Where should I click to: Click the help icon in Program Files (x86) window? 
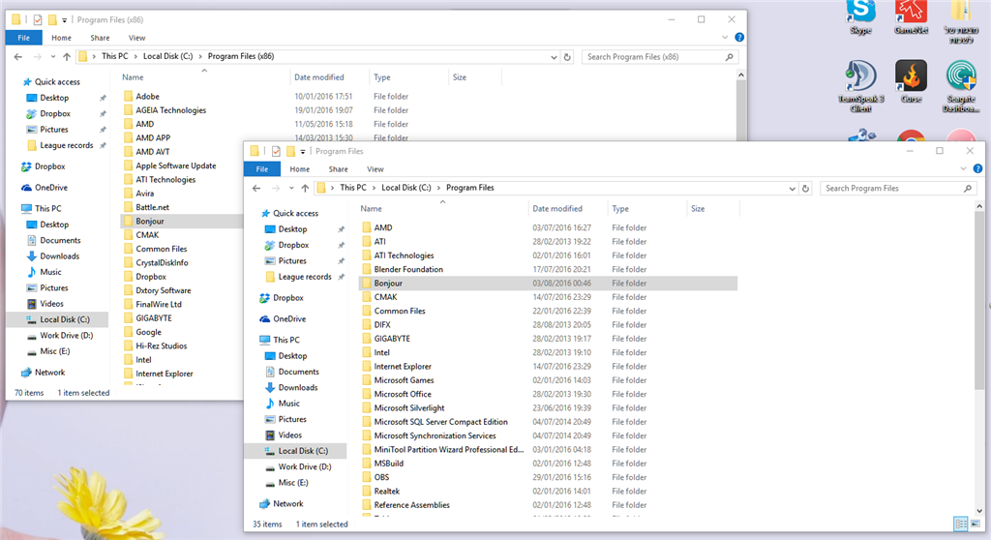[x=738, y=38]
